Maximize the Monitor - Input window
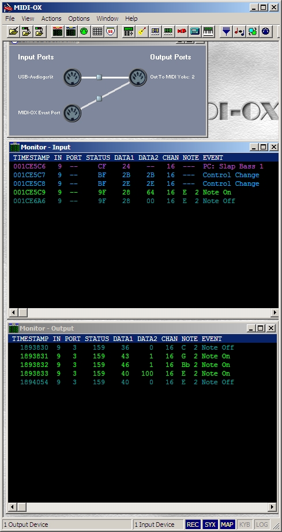 point(264,147)
